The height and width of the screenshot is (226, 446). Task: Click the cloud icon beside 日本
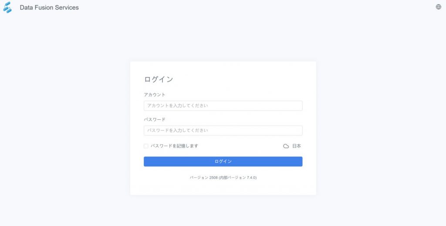[x=286, y=146]
